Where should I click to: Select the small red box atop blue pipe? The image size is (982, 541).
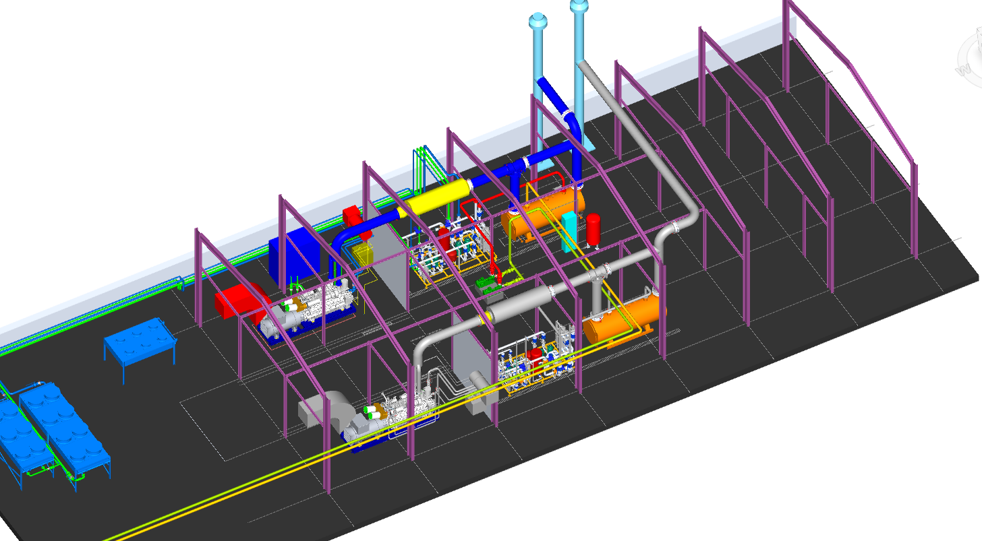tap(351, 216)
